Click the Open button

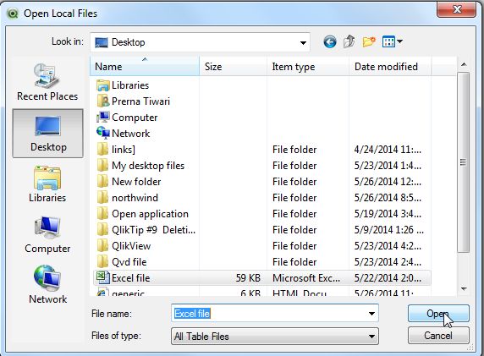438,314
